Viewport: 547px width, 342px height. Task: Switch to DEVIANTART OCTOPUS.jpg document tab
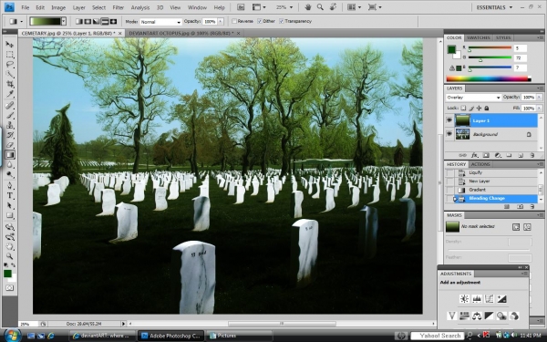pyautogui.click(x=181, y=33)
